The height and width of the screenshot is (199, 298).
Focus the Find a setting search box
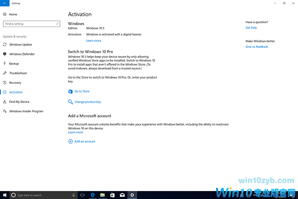32,24
